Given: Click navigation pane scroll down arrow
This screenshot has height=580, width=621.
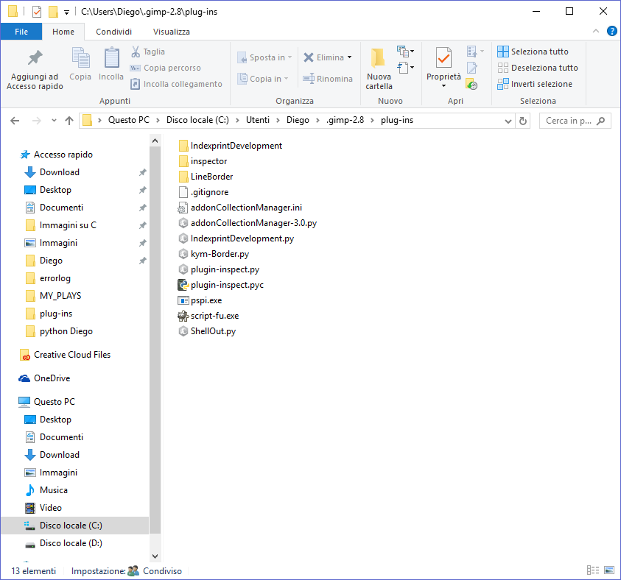Looking at the screenshot, I should [x=155, y=556].
